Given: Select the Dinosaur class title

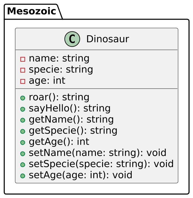Looking at the screenshot, I should [107, 39].
